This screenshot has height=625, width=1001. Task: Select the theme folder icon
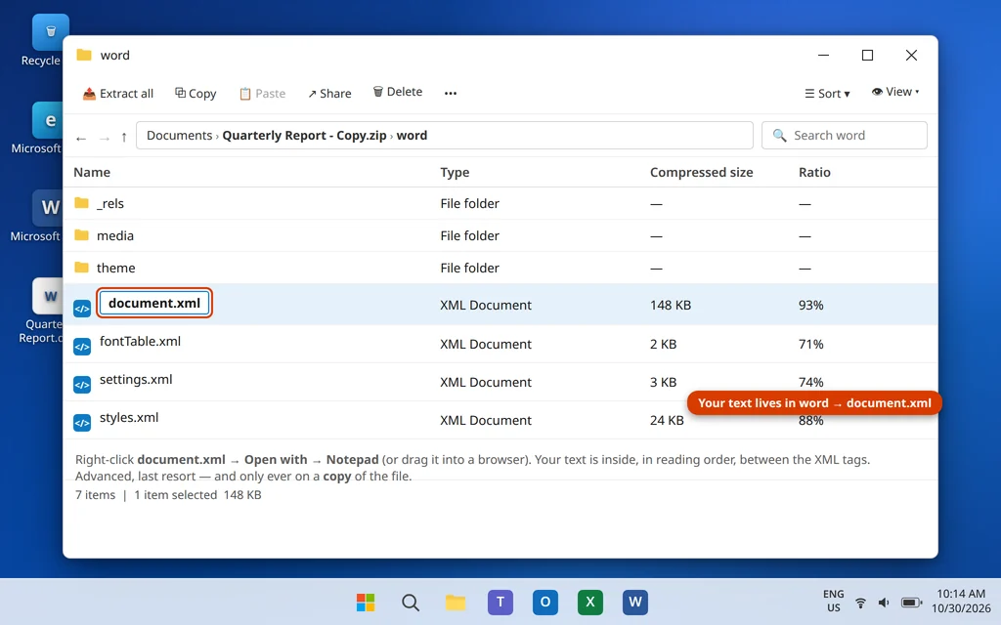(81, 268)
